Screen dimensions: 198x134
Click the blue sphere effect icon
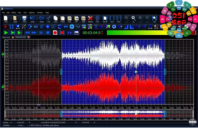(18, 27)
